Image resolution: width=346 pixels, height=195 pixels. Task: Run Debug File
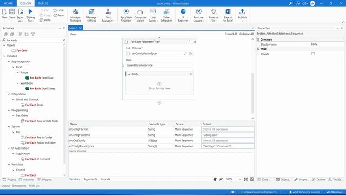[30, 15]
